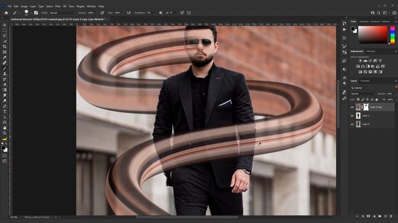Select the Move tool
This screenshot has width=398, height=223.
click(x=4, y=25)
